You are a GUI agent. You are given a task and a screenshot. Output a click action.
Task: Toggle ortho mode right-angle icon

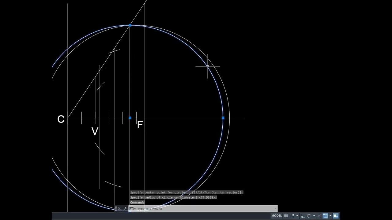coord(303,216)
